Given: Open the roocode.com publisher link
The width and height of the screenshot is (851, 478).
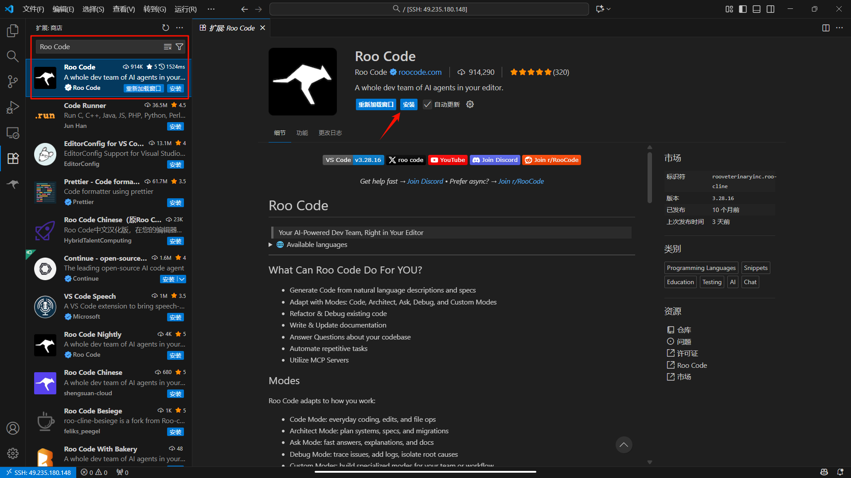Looking at the screenshot, I should (420, 72).
